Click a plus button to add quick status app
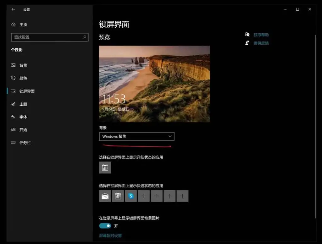The height and width of the screenshot is (244, 322). [x=144, y=196]
